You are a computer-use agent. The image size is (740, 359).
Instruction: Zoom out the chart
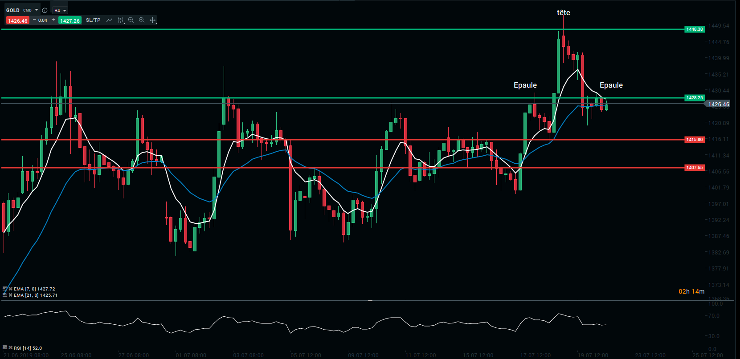pos(131,20)
